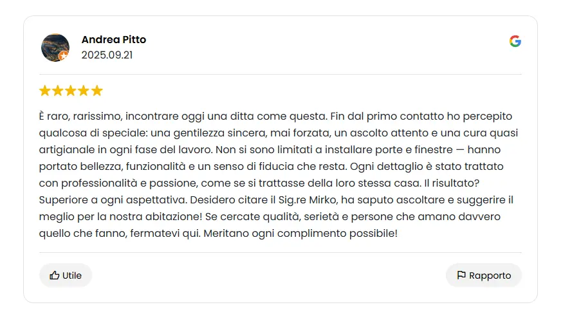Select the first yellow rating star
The image size is (563, 316).
(45, 91)
